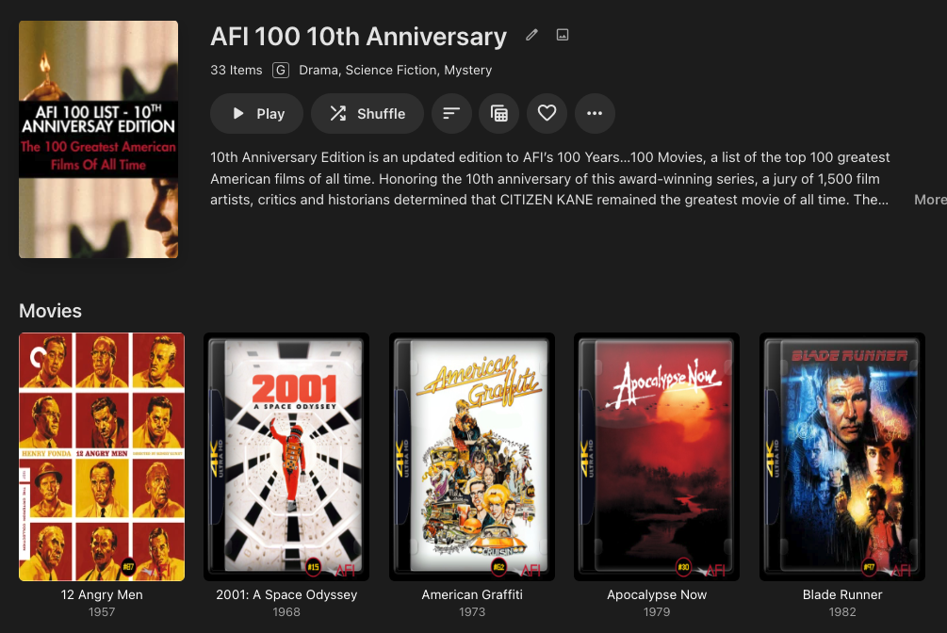The height and width of the screenshot is (633, 947).
Task: Click the Mystery genre link
Action: tap(468, 70)
